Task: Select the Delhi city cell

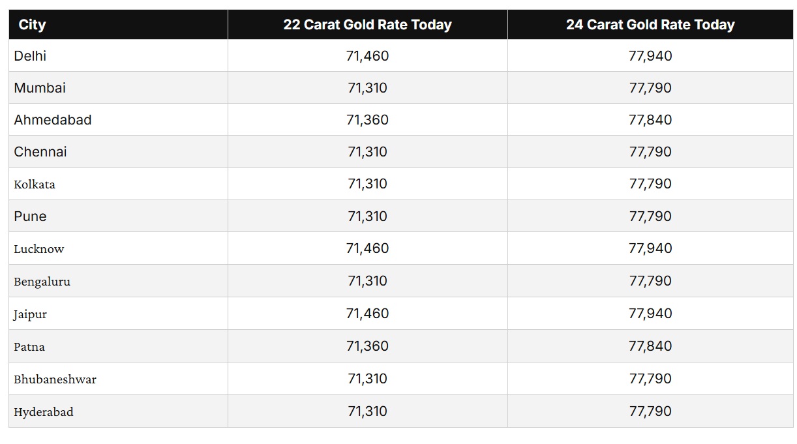Action: click(30, 56)
